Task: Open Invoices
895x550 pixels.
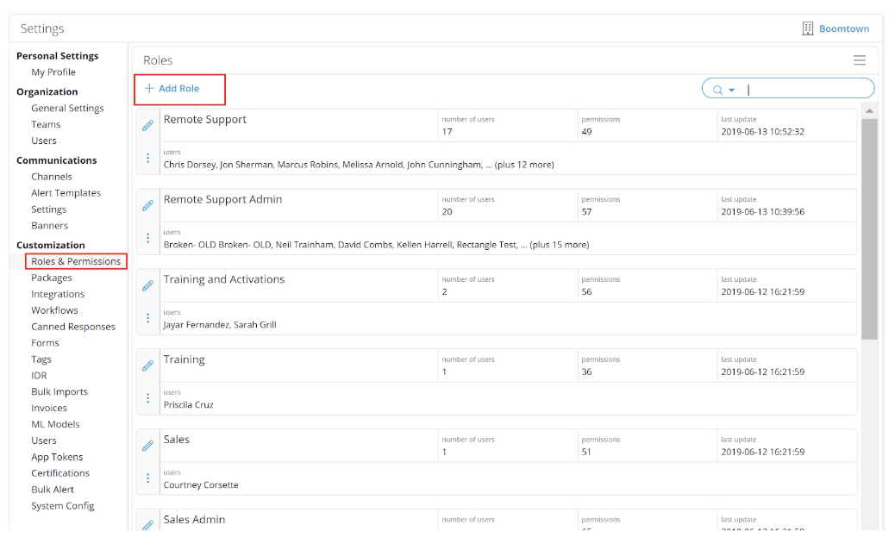Action: [x=48, y=408]
